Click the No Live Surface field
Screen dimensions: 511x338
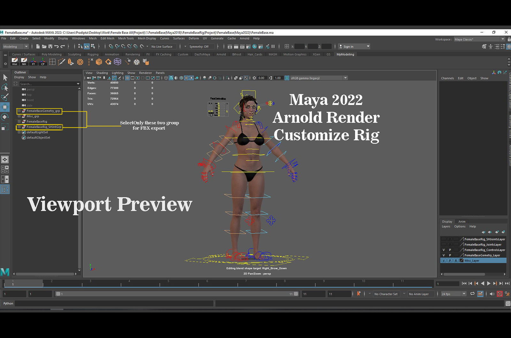point(163,47)
